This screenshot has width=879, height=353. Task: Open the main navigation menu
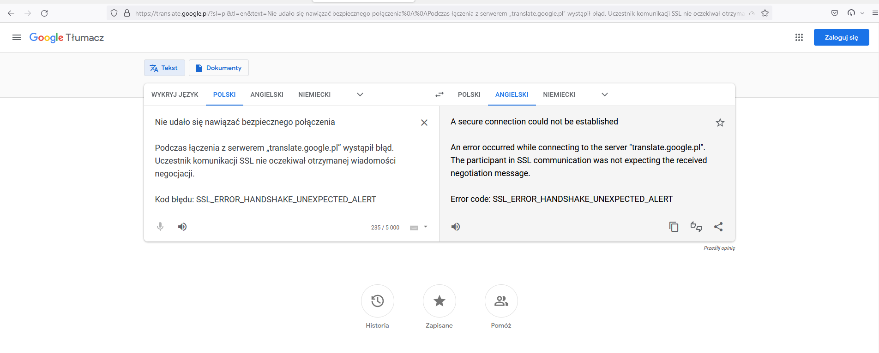pyautogui.click(x=17, y=37)
